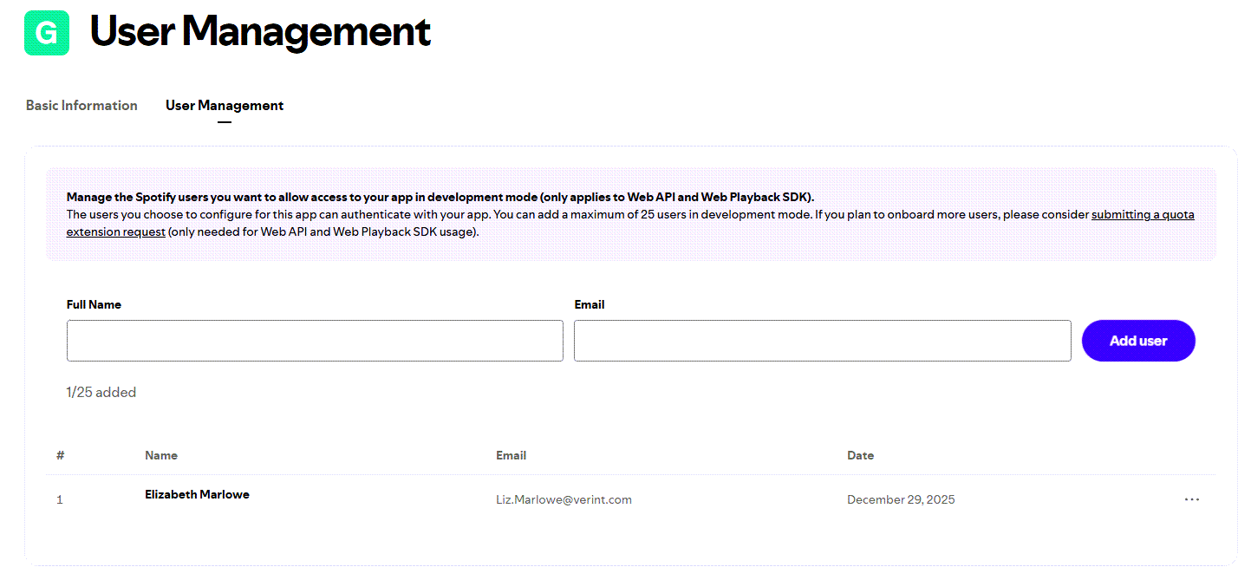Sort by the Date column header
This screenshot has width=1251, height=580.
860,455
